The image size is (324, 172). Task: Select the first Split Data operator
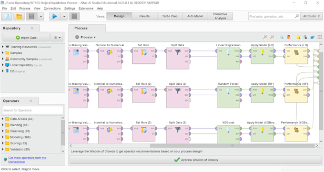(178, 58)
